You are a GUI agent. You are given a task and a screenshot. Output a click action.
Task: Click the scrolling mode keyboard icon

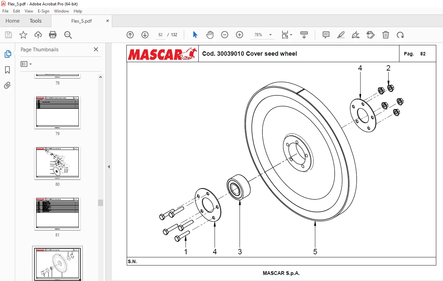[x=304, y=35]
